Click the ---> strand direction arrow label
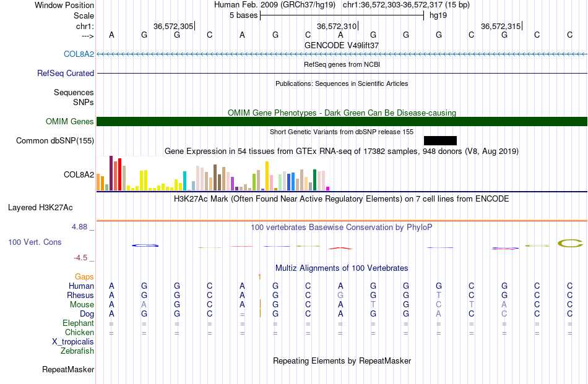This screenshot has width=588, height=384. point(88,36)
